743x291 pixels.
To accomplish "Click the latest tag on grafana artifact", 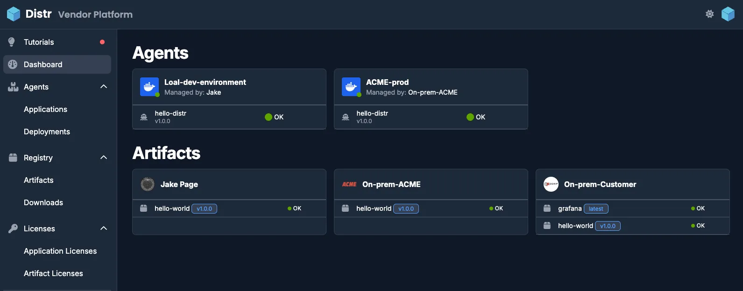I will [x=596, y=208].
